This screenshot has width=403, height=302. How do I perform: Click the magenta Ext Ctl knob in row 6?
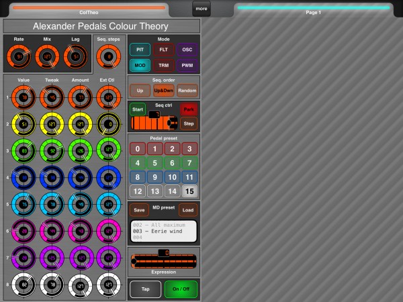(x=108, y=231)
